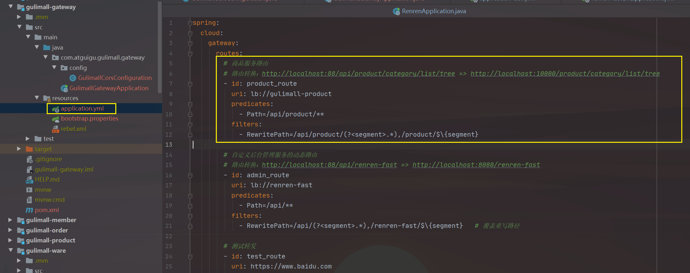
Task: Click the bootstrap.properties file icon
Action: tap(55, 119)
